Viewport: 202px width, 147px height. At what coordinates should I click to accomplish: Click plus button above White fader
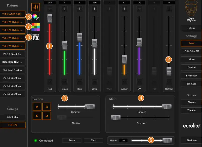click(95, 9)
